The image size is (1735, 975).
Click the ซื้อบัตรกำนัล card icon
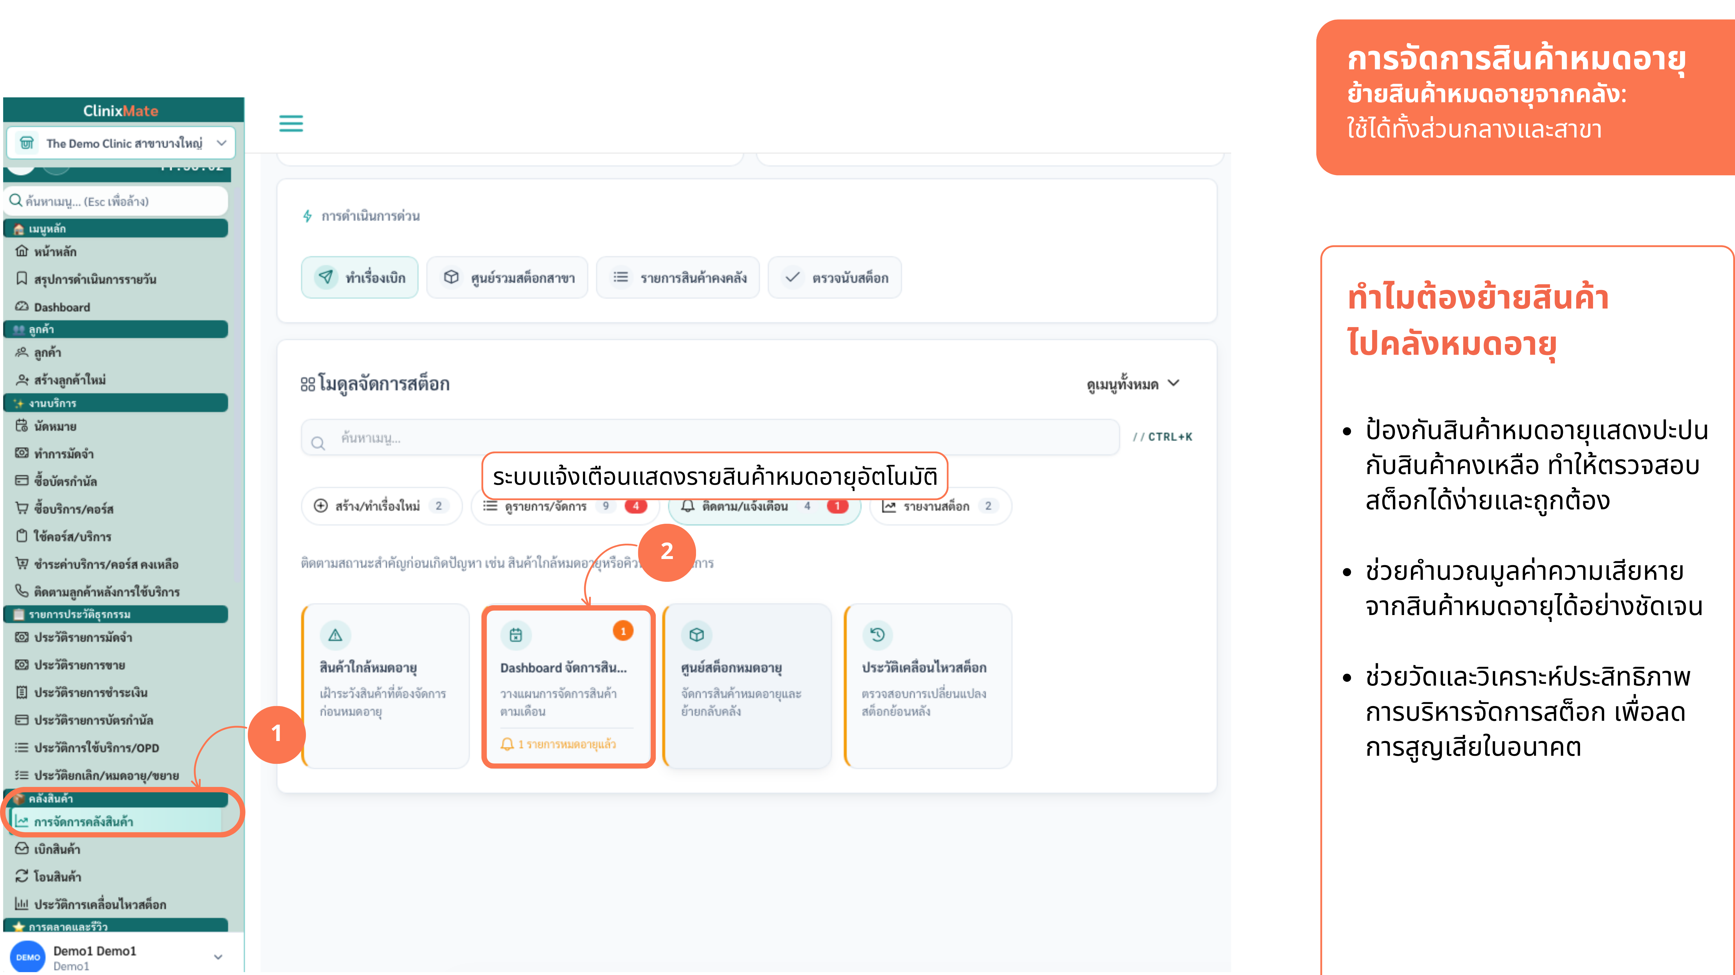point(22,481)
